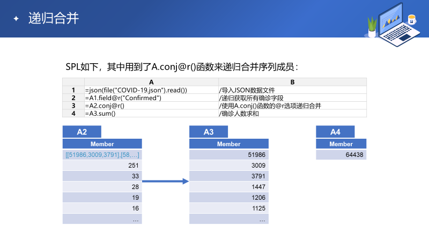Screen dimensions: 429x241
Task: Select row number 2 in code grid
Action: pyautogui.click(x=73, y=98)
